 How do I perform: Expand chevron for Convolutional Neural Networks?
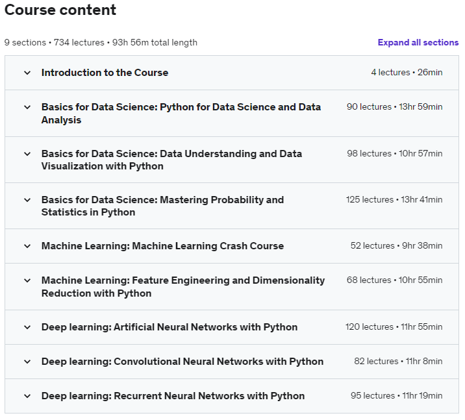[27, 362]
